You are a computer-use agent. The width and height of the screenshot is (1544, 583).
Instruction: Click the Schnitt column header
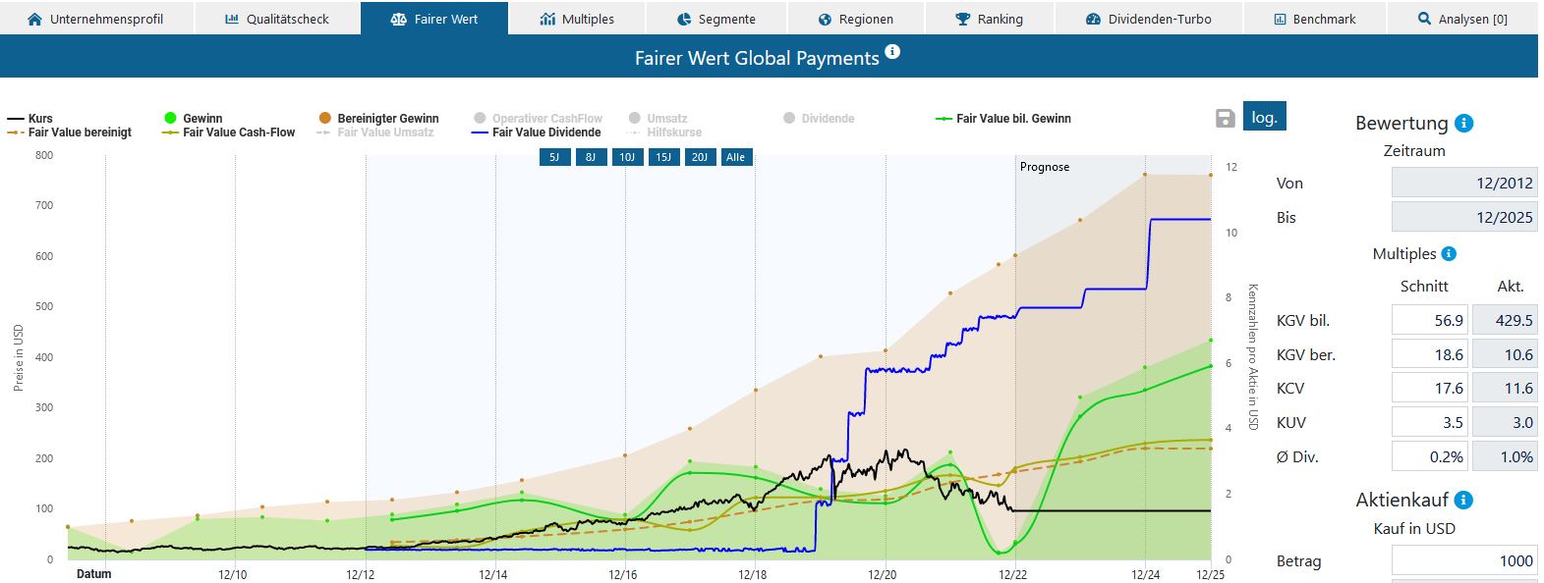1424,286
